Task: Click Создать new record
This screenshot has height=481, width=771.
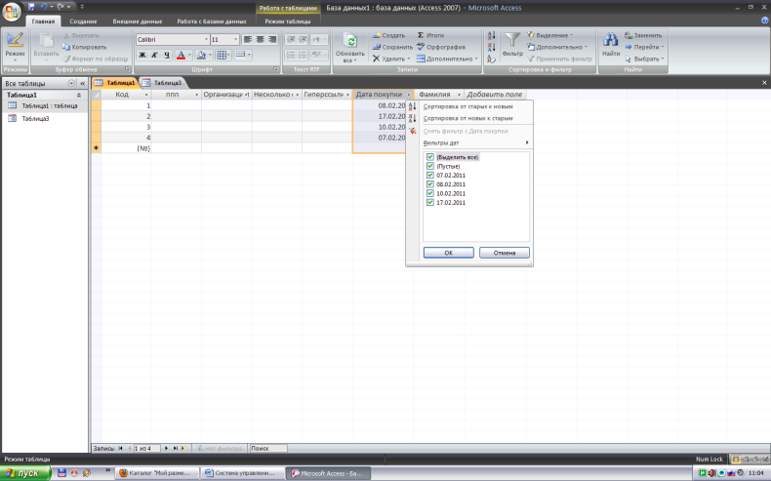Action: tap(388, 35)
